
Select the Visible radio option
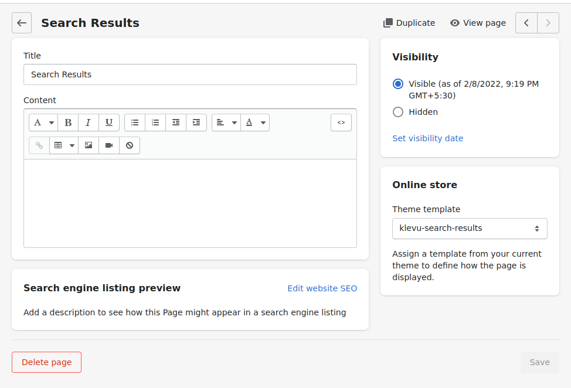[x=398, y=84]
